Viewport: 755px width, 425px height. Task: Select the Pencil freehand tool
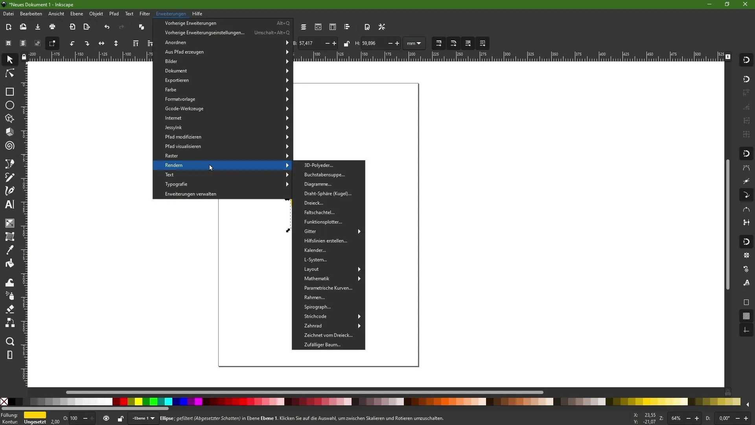pyautogui.click(x=10, y=177)
